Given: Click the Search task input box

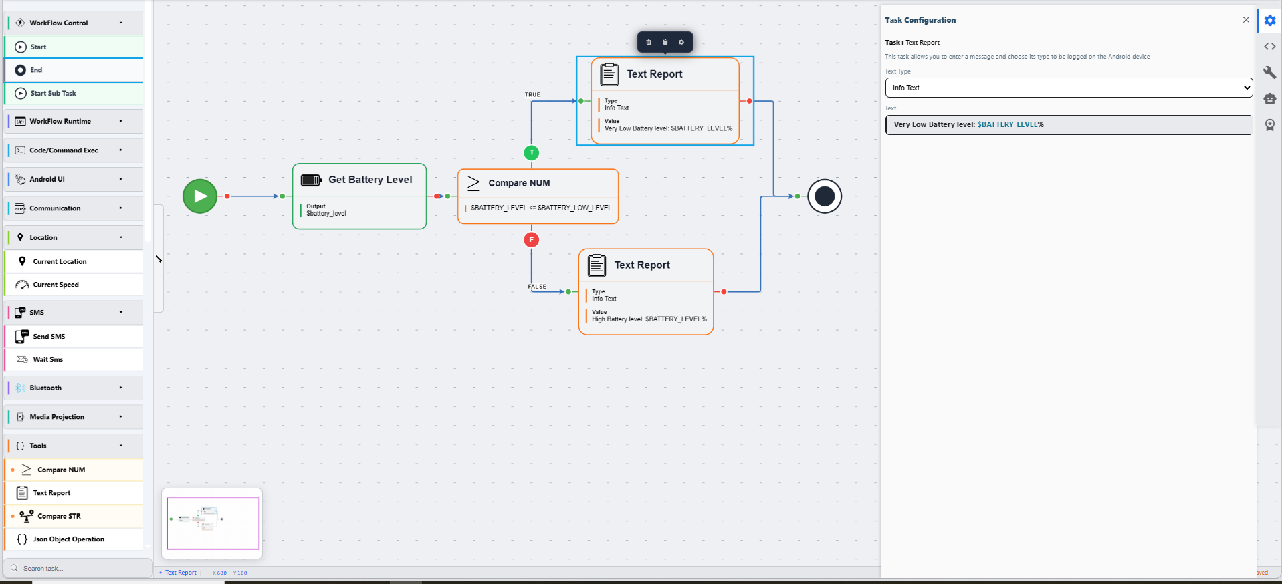Looking at the screenshot, I should pyautogui.click(x=78, y=568).
